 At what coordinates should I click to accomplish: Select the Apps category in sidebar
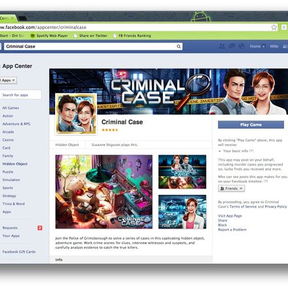coord(7,211)
